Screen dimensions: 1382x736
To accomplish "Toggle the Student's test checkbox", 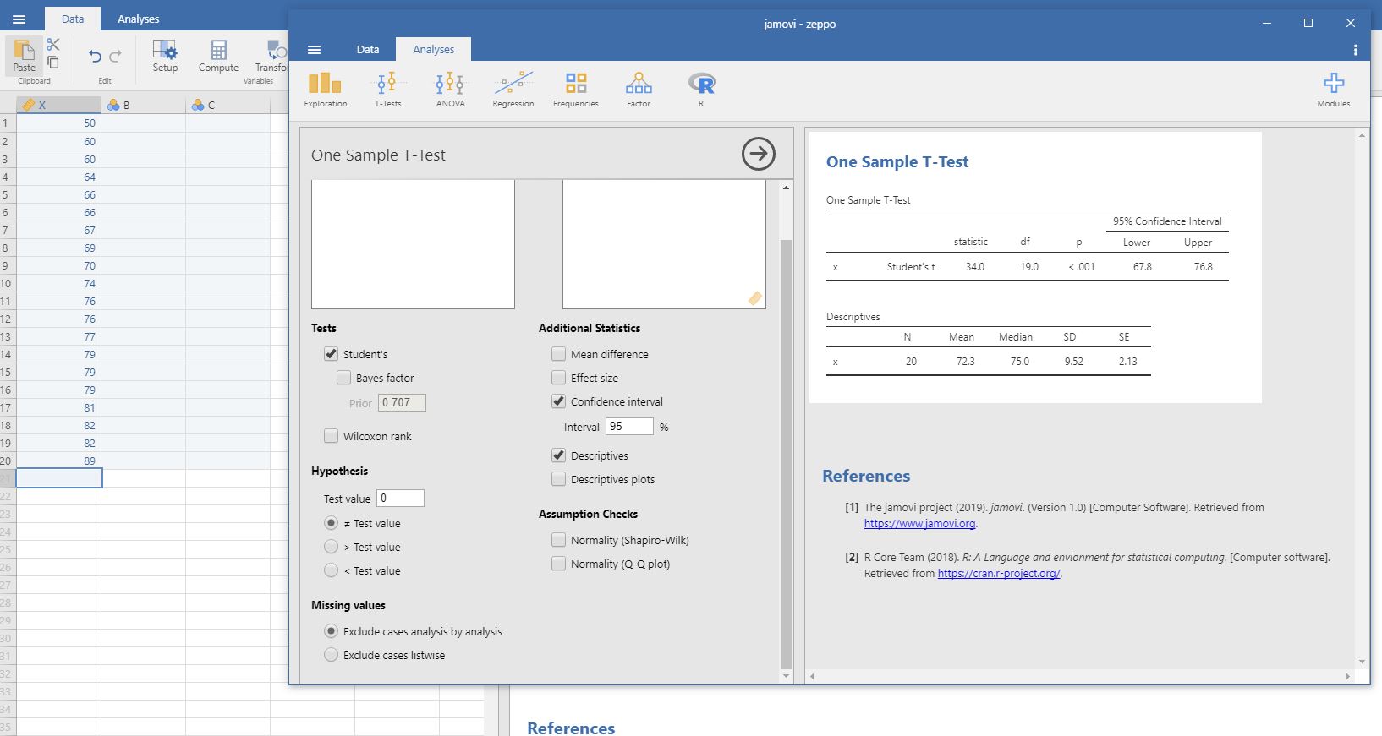I will tap(331, 354).
